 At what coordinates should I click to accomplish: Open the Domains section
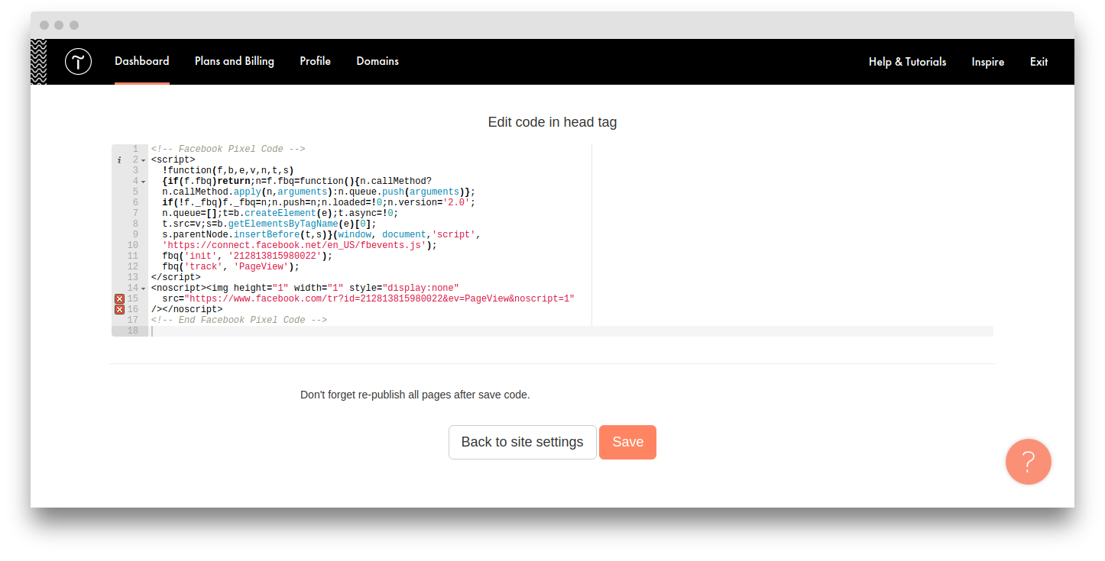coord(378,61)
